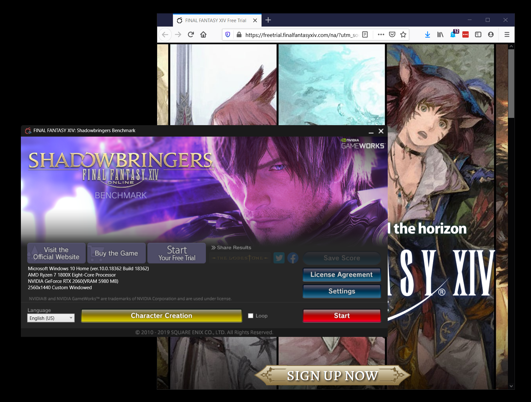The image size is (531, 402).
Task: Open page actions three-dot menu
Action: (381, 34)
